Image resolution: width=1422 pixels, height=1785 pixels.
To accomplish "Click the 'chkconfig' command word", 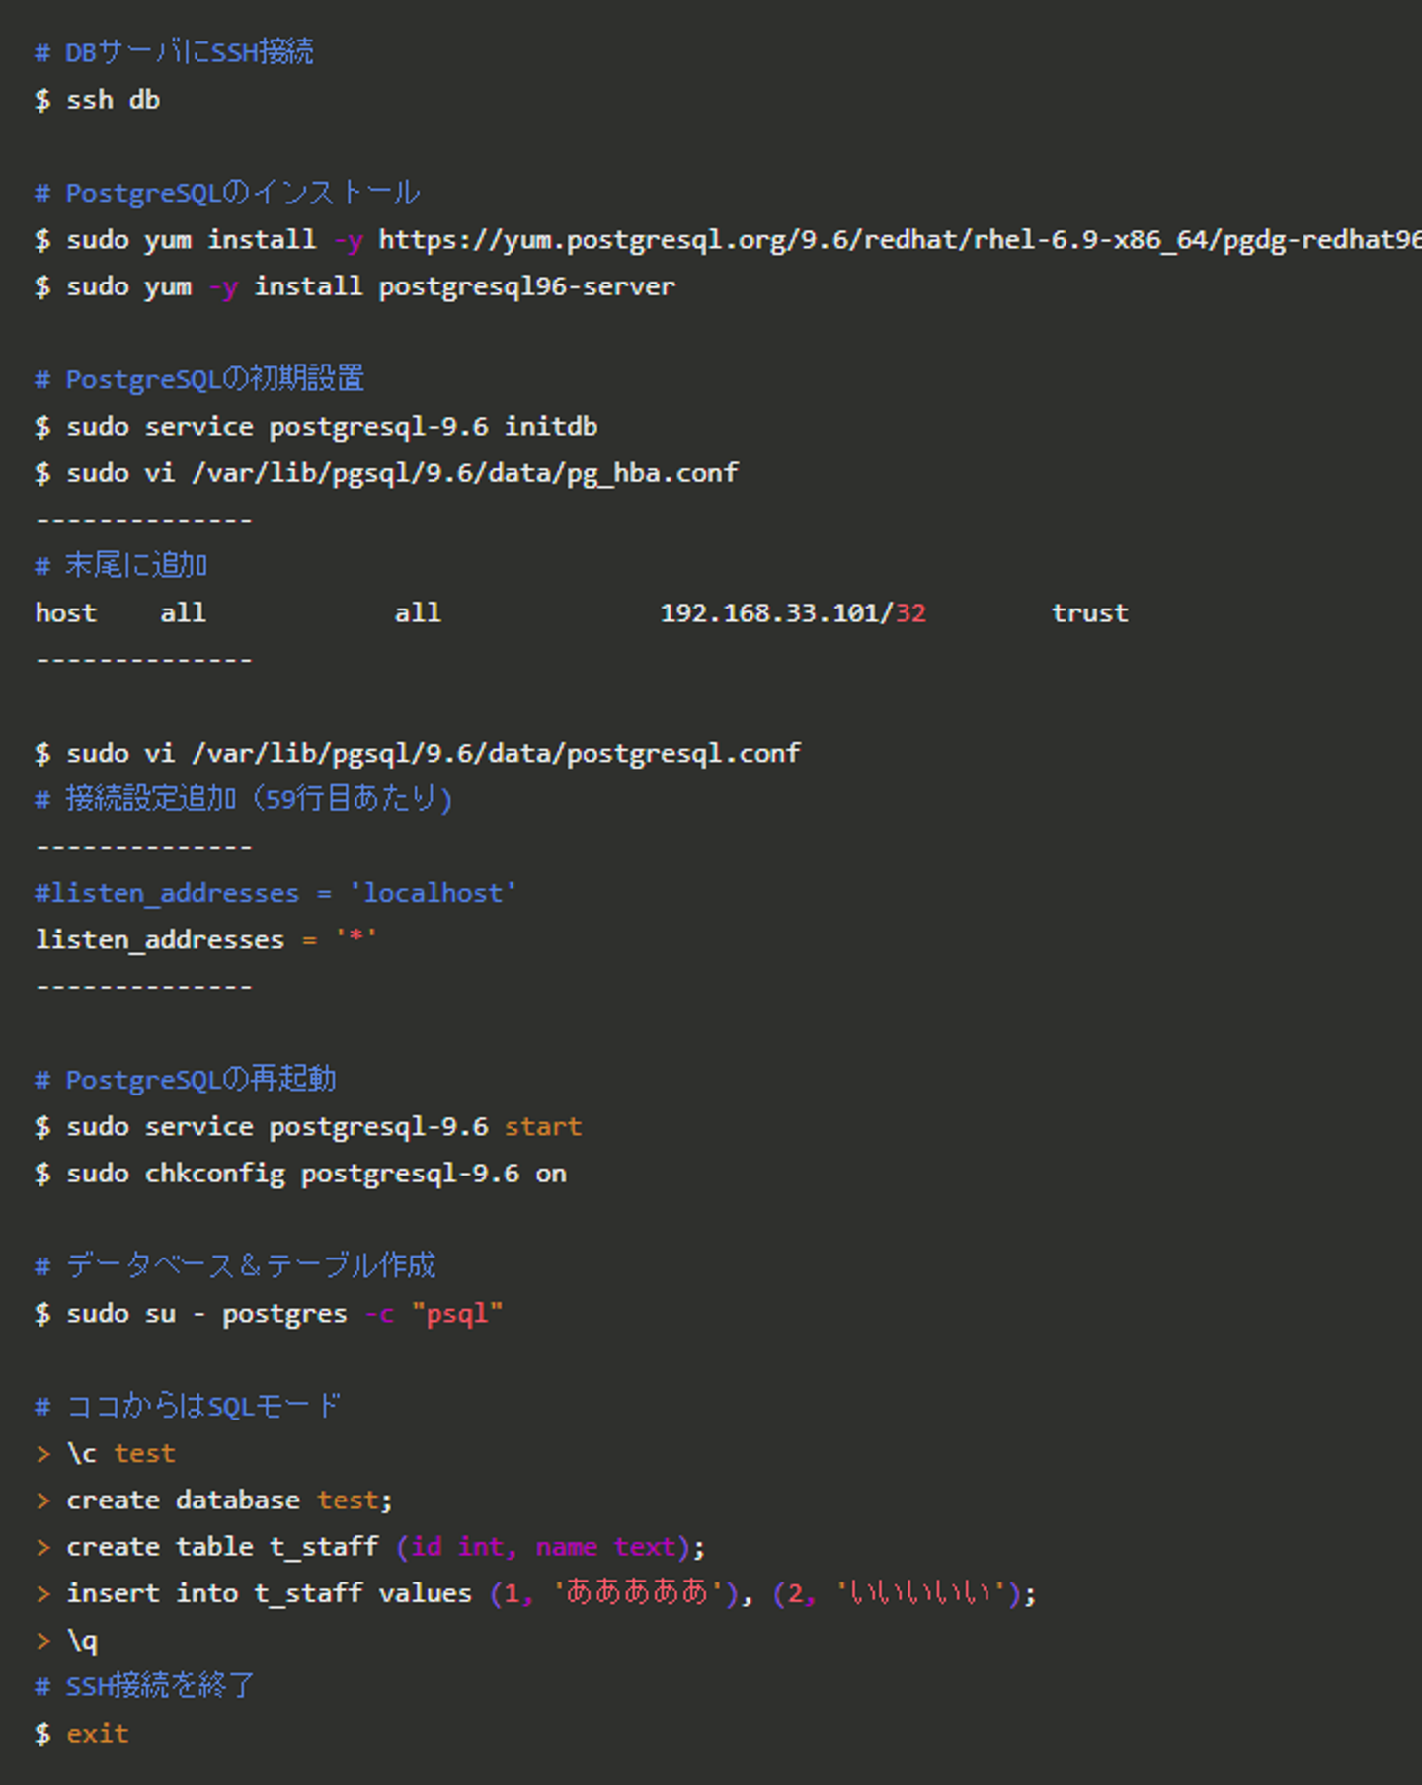I will pyautogui.click(x=214, y=1174).
